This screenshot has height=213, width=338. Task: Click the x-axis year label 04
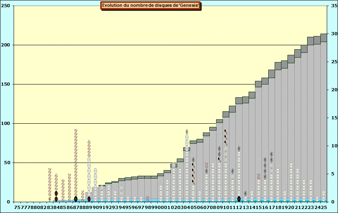click(x=187, y=207)
